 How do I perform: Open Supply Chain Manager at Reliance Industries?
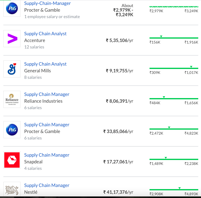47,94
